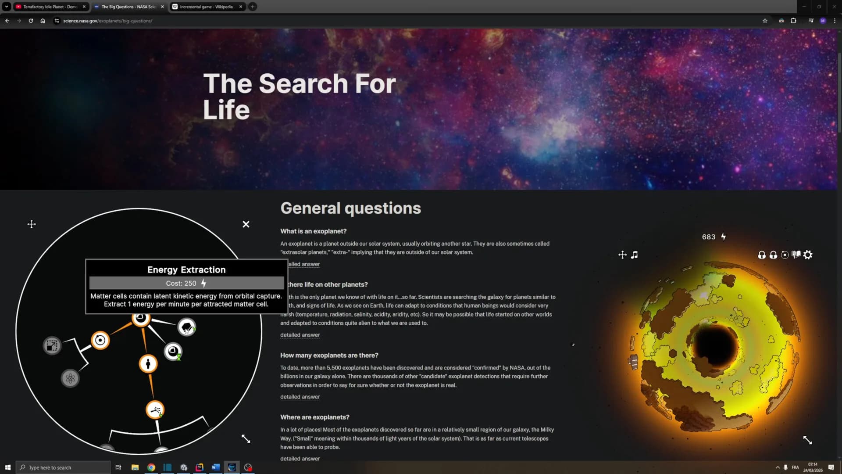
Task: Select the human figure skill node
Action: click(x=148, y=364)
